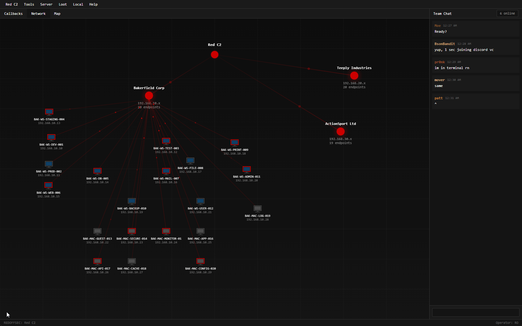Click BsonBandit's chat message

point(476,47)
